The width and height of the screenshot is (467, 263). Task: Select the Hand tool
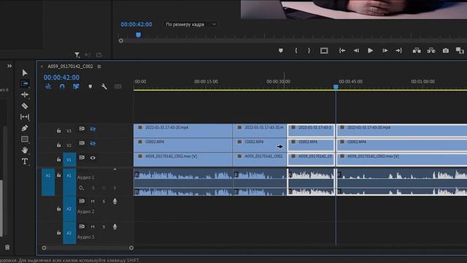pos(25,150)
